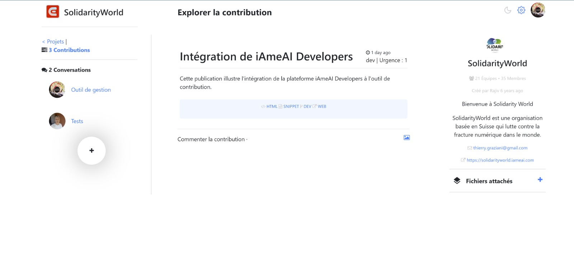Click the Outil de gestion avatar
Screen dimensions: 574x280
tap(57, 90)
